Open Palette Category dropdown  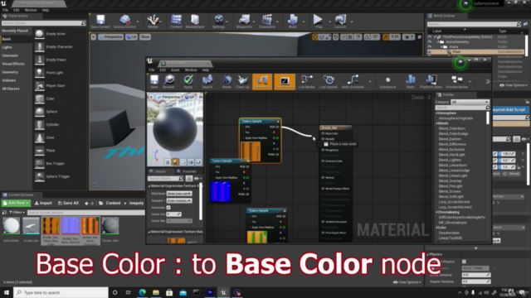point(470,102)
